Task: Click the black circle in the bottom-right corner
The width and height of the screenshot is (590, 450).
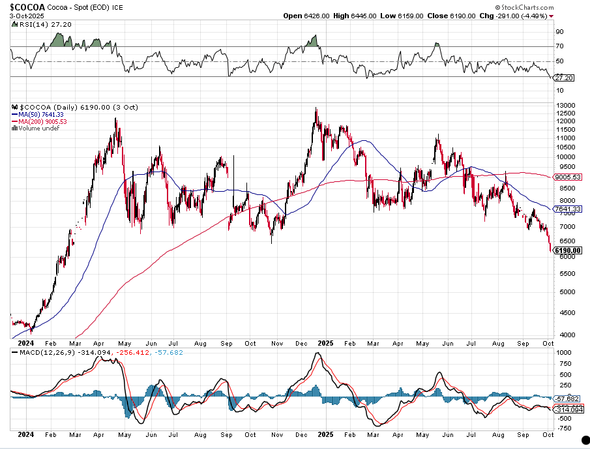Action: (x=585, y=444)
